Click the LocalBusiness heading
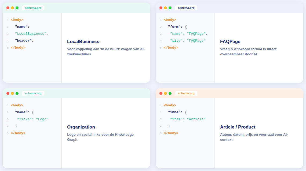The image size is (306, 171). (83, 42)
